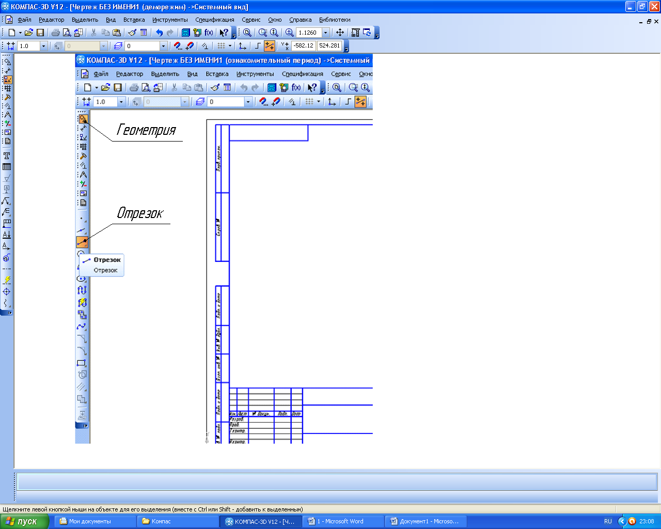Open the dropdown next to the 1.0 view field

coord(43,46)
